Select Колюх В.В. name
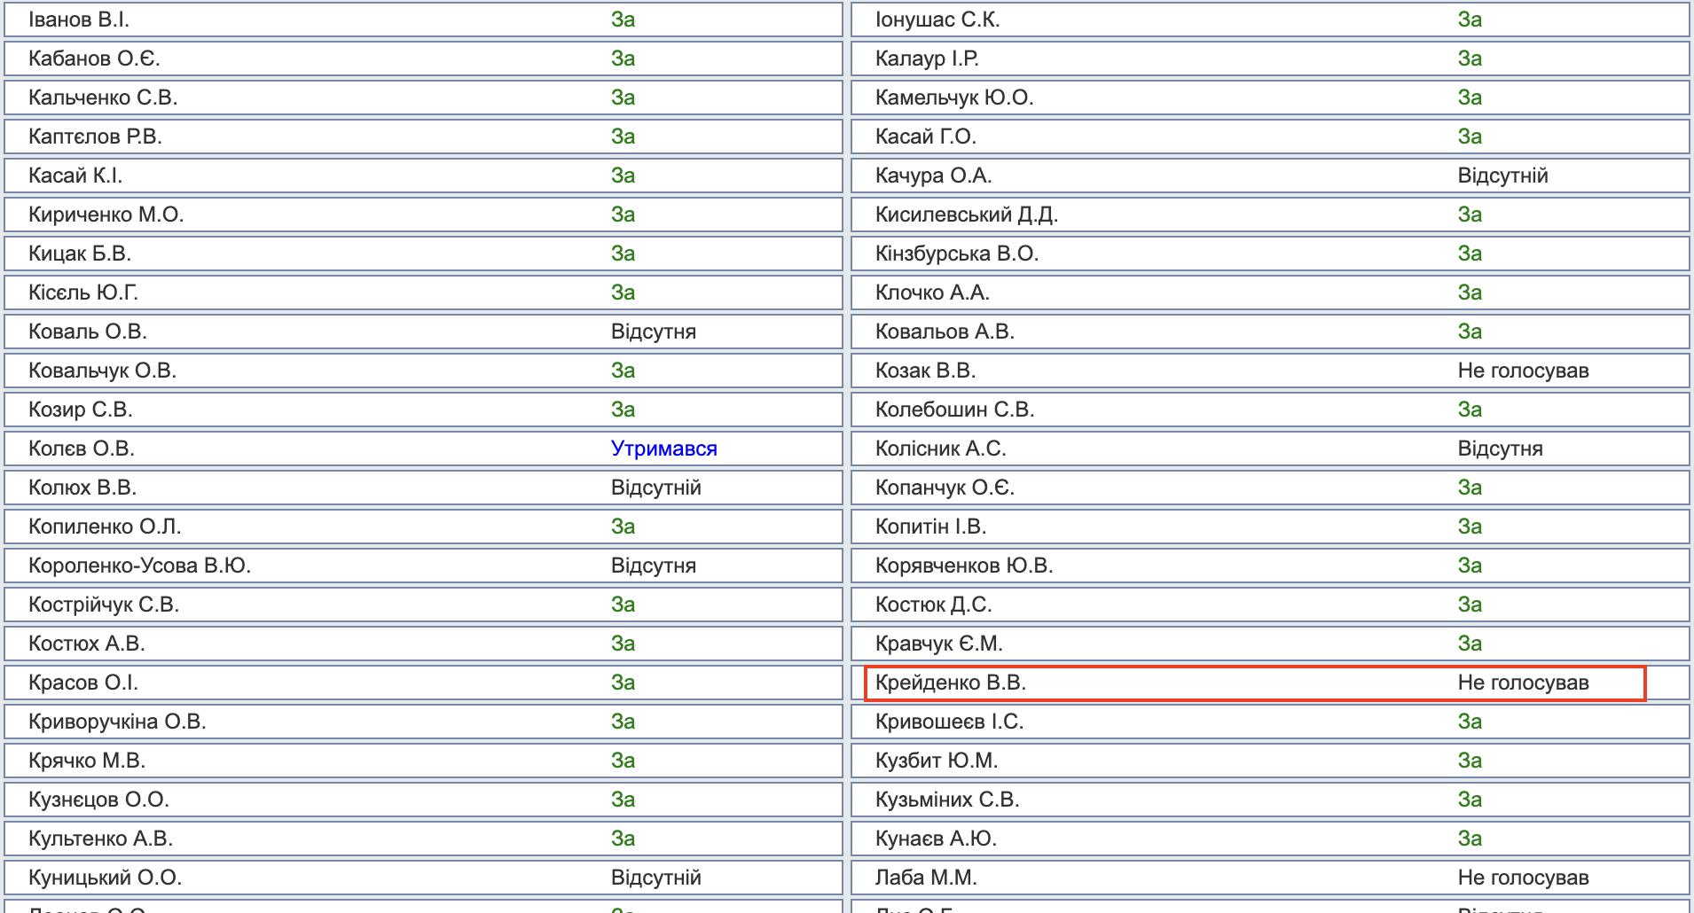The width and height of the screenshot is (1694, 913). (x=82, y=488)
